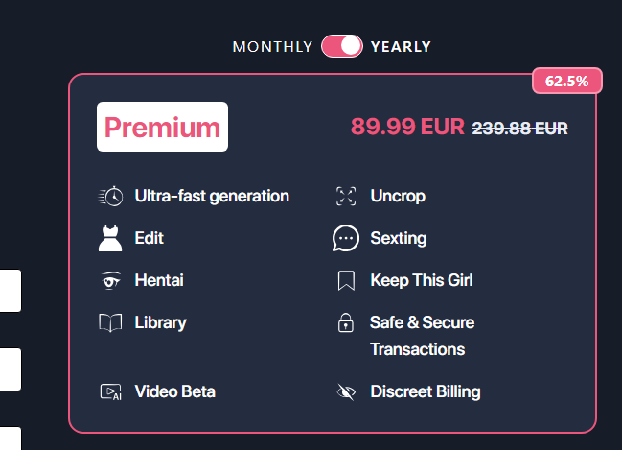Click the Ultra-fast generation label
Image resolution: width=622 pixels, height=450 pixels.
[x=212, y=196]
